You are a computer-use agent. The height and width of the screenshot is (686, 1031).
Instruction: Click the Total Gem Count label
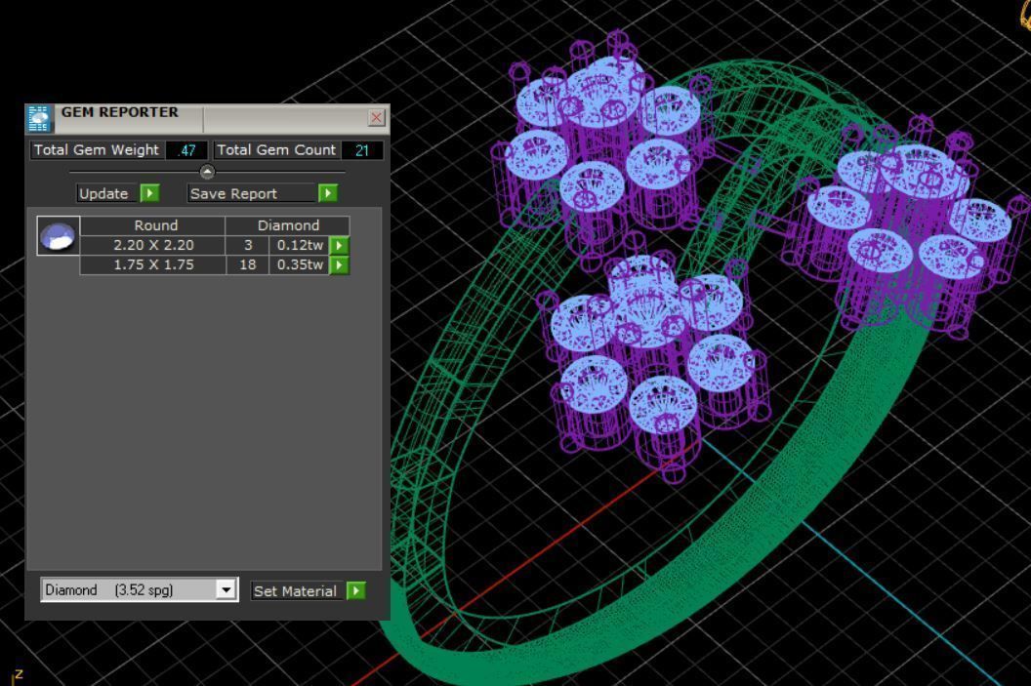pyautogui.click(x=276, y=150)
